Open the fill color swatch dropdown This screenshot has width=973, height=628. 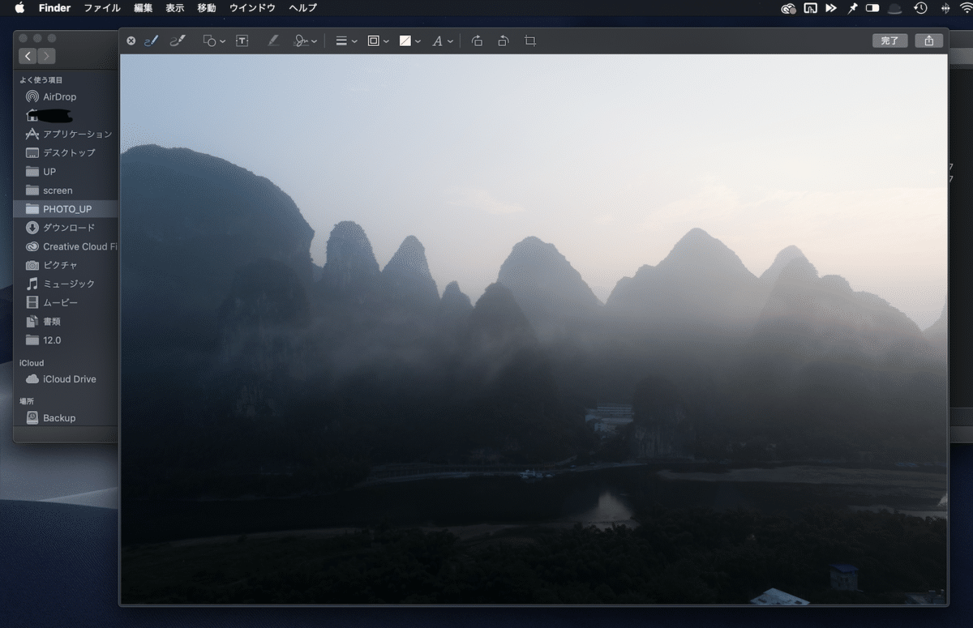pos(410,41)
